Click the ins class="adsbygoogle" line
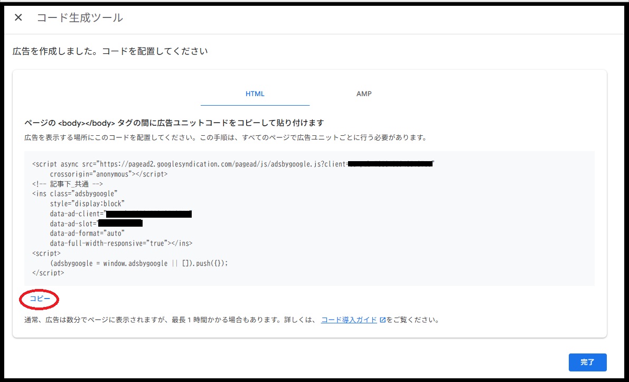 [x=74, y=194]
